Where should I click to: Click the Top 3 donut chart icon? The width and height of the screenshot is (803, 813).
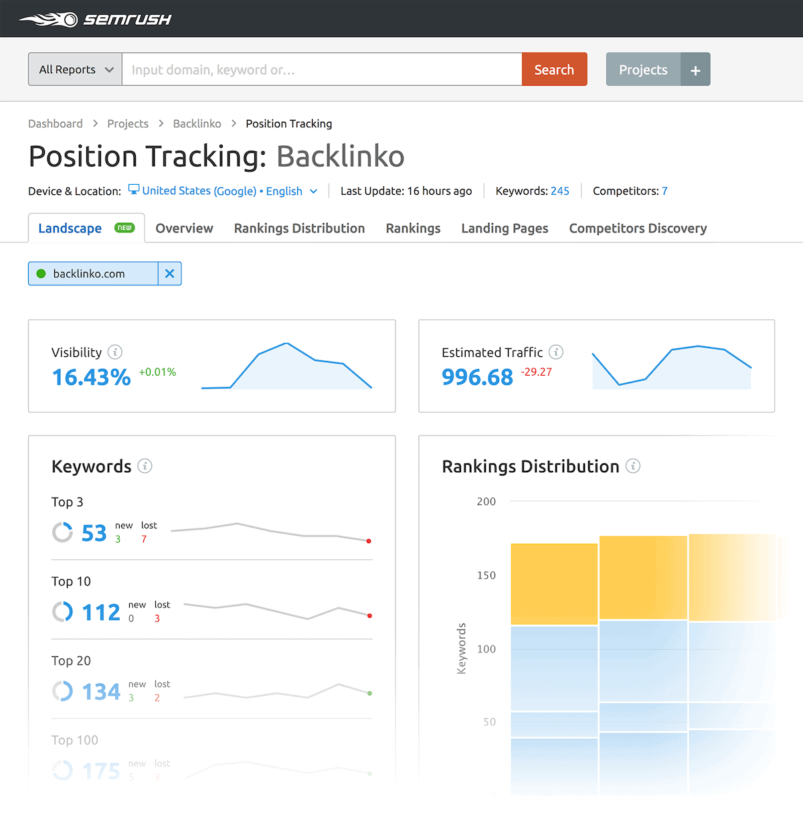pos(62,532)
